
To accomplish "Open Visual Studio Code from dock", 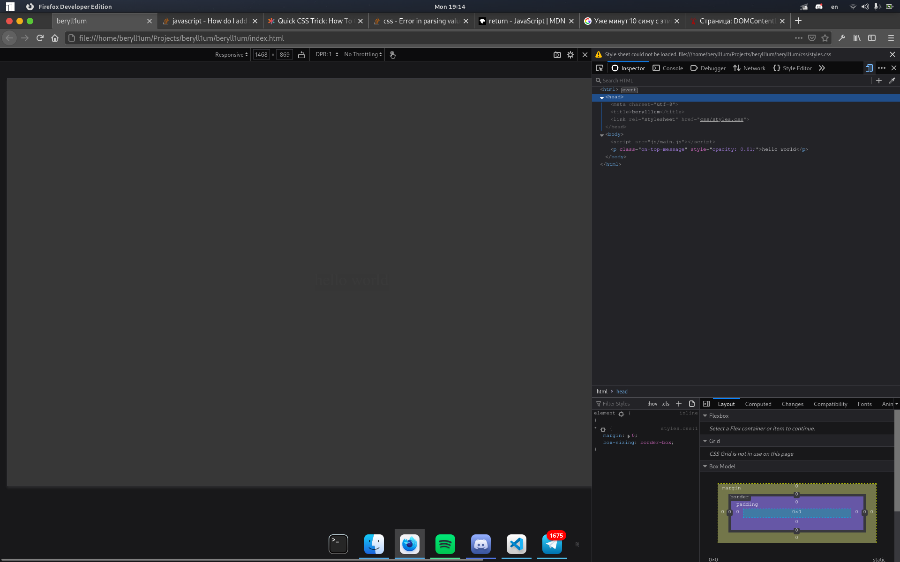I will [x=516, y=544].
